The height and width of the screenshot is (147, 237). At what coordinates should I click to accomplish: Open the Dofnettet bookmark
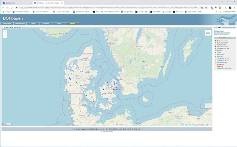click(155, 11)
